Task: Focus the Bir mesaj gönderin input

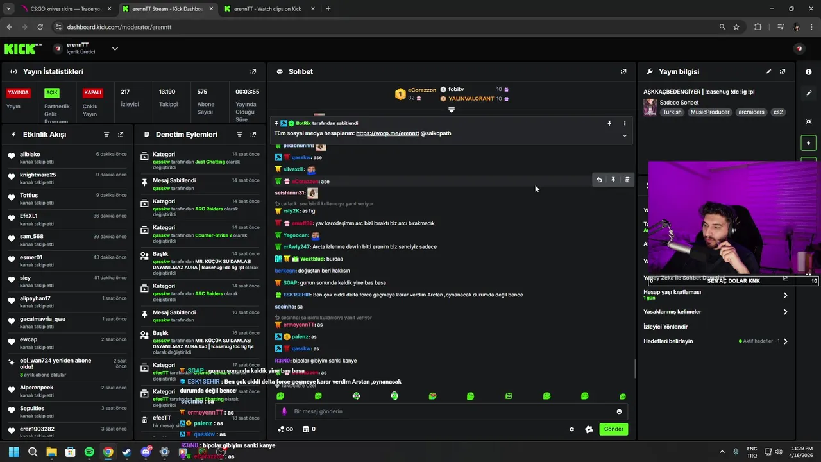Action: coord(452,412)
